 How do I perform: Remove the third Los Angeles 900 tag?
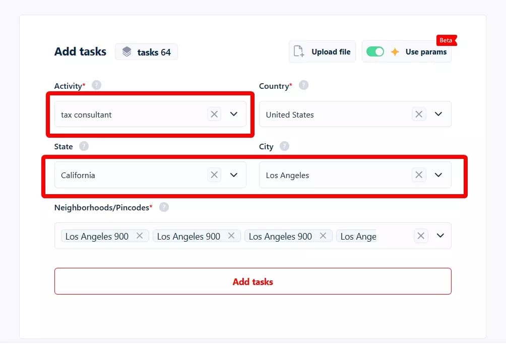323,236
